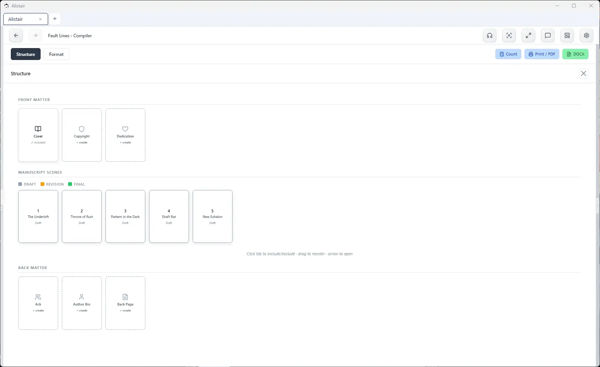The image size is (600, 367).
Task: Create the Copyright page tile
Action: [82, 135]
